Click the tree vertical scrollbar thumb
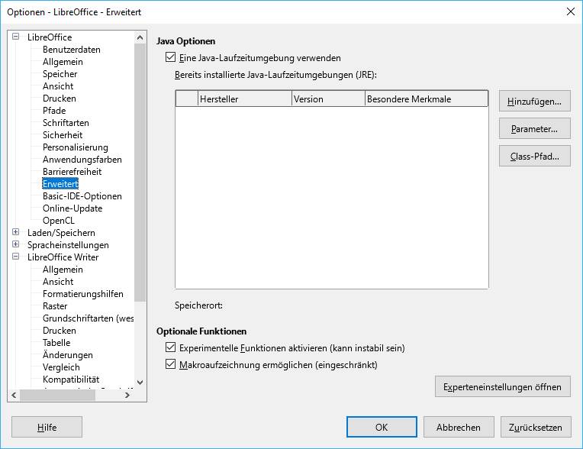 coord(140,173)
